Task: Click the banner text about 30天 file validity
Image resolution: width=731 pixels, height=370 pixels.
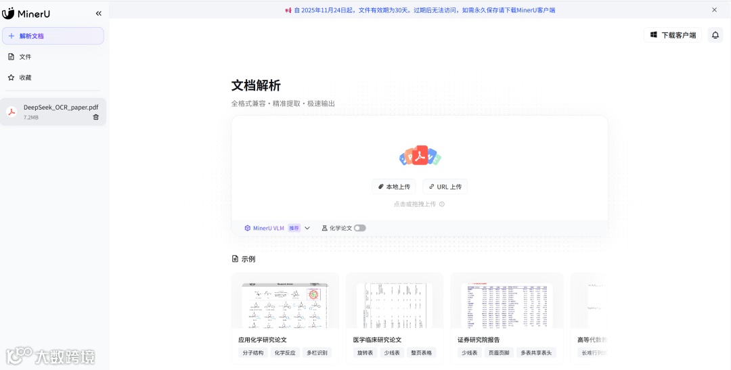Action: coord(424,9)
